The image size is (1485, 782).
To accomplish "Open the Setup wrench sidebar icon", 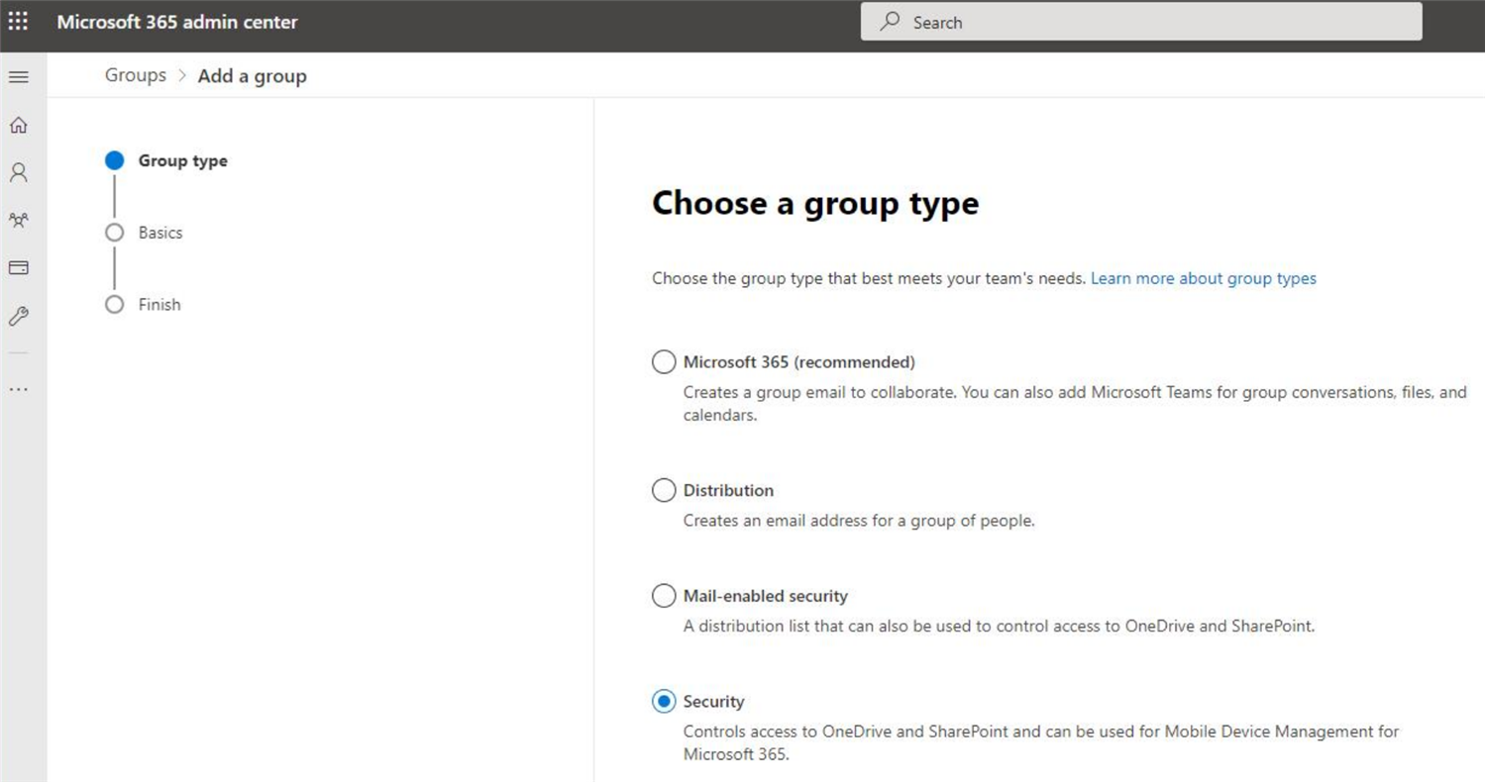I will (x=19, y=316).
